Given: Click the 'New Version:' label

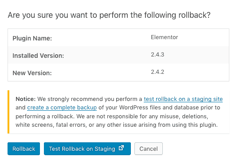Looking at the screenshot, I should pyautogui.click(x=32, y=73).
